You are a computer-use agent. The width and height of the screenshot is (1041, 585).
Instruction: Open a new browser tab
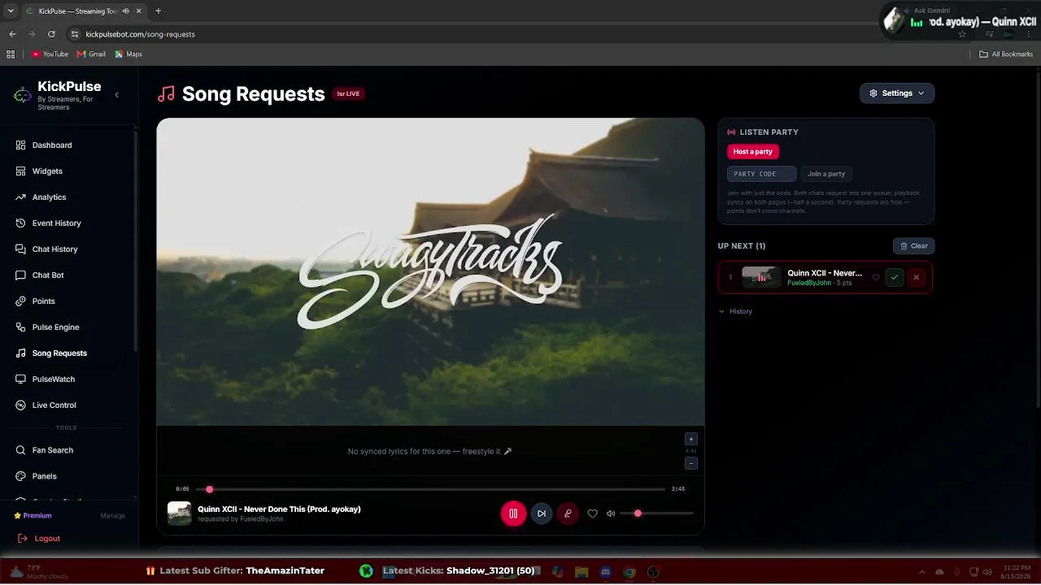(x=158, y=11)
